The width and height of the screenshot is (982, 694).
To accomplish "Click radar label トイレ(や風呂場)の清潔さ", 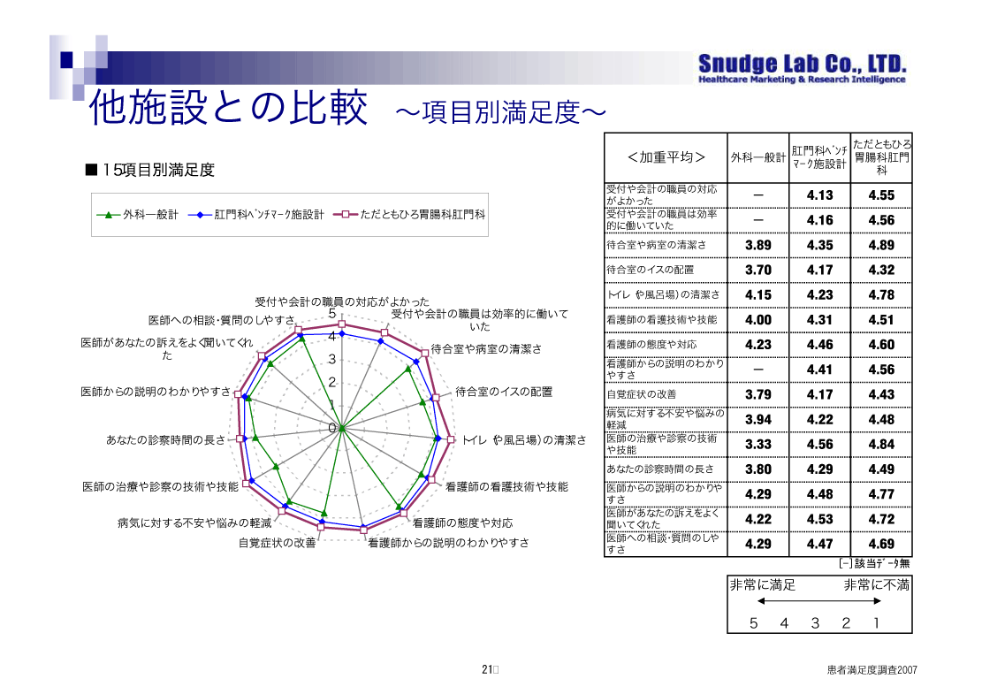I will 525,440.
